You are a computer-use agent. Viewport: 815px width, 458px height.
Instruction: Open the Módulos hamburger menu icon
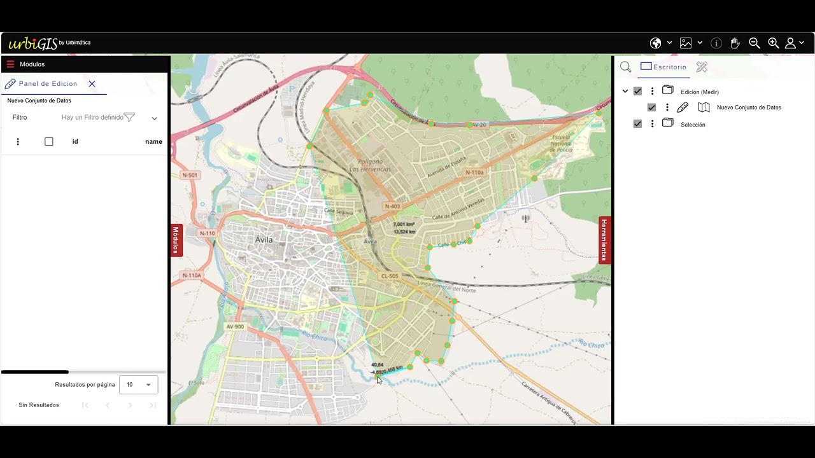pos(10,64)
